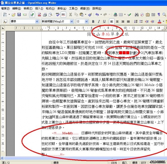Toggle Italic formatting
The height and width of the screenshot is (164, 167).
[x=99, y=22]
